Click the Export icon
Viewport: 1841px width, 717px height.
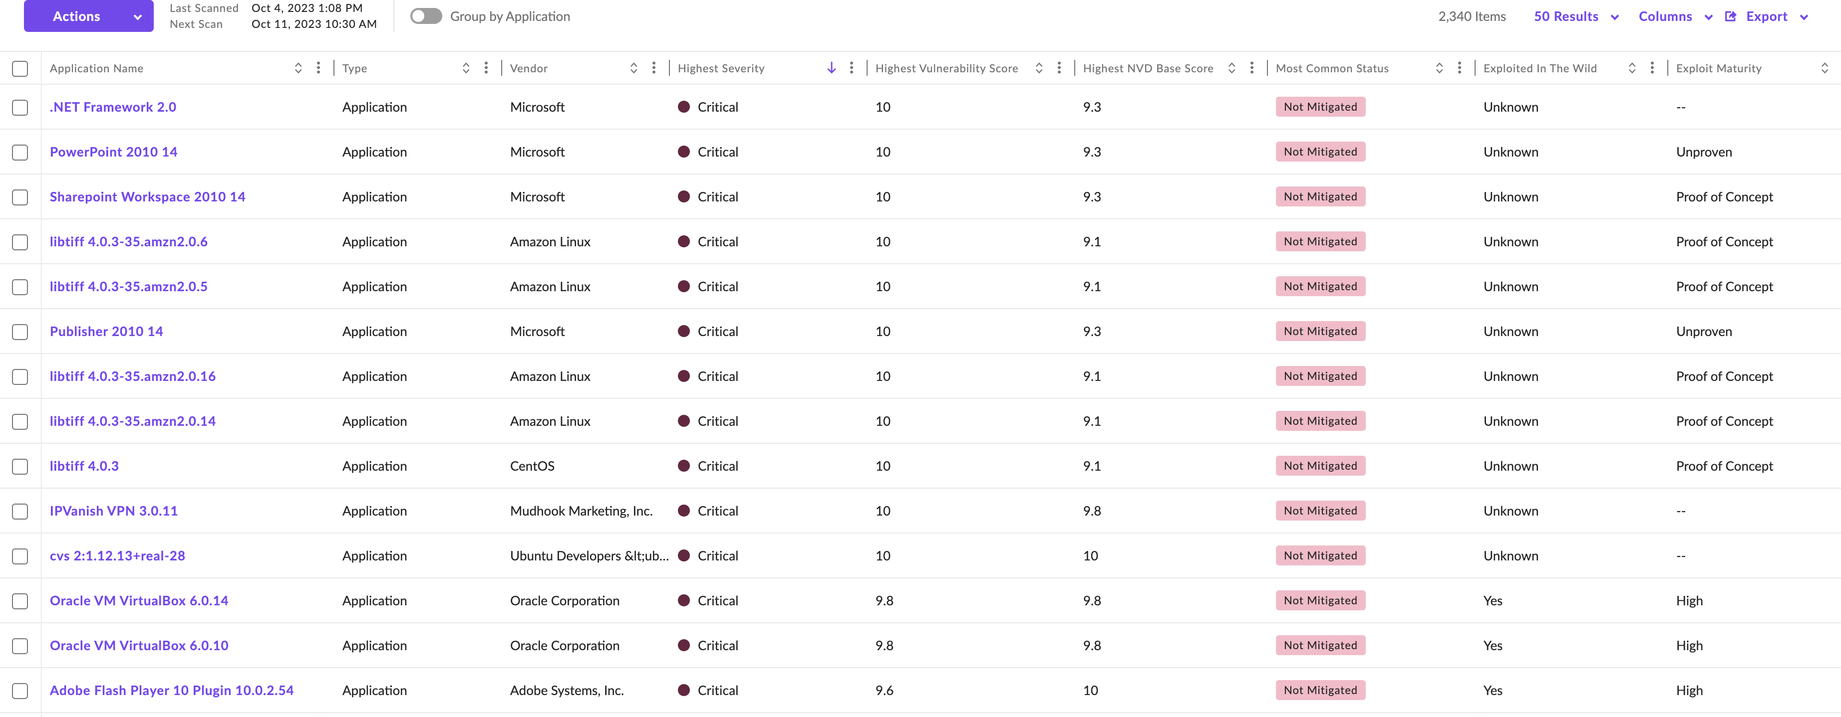click(1730, 16)
